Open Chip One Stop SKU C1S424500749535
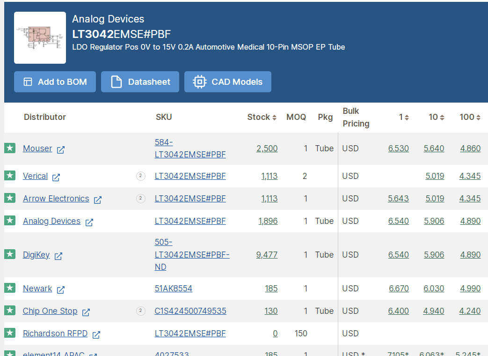 point(190,311)
